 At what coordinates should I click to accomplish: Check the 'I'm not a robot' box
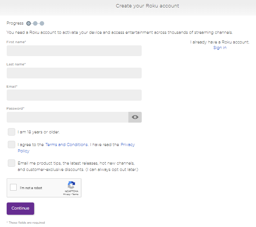(x=13, y=187)
